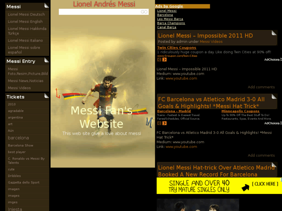Open the Lionel Messi ad link
Viewport: 282px width, 211px height.
(167, 11)
